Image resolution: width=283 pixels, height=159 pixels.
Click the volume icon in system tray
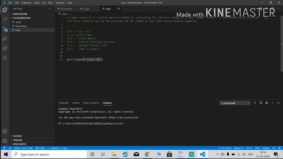244,155
